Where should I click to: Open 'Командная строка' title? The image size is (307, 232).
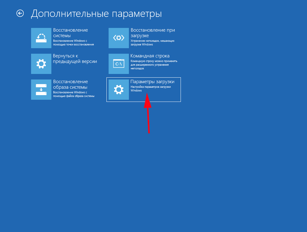[150, 56]
